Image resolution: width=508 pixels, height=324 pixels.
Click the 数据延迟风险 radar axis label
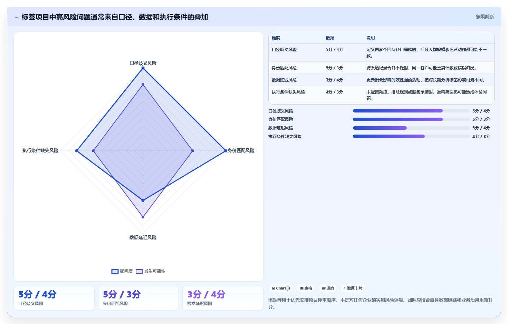pyautogui.click(x=143, y=237)
